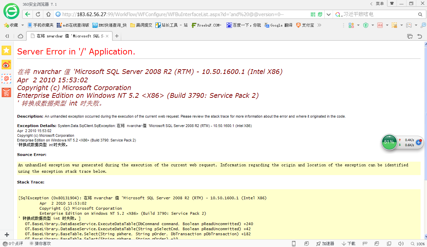Image resolution: width=427 pixels, height=247 pixels.
Task: Close the 在将 nvarchar tab
Action: [107, 36]
